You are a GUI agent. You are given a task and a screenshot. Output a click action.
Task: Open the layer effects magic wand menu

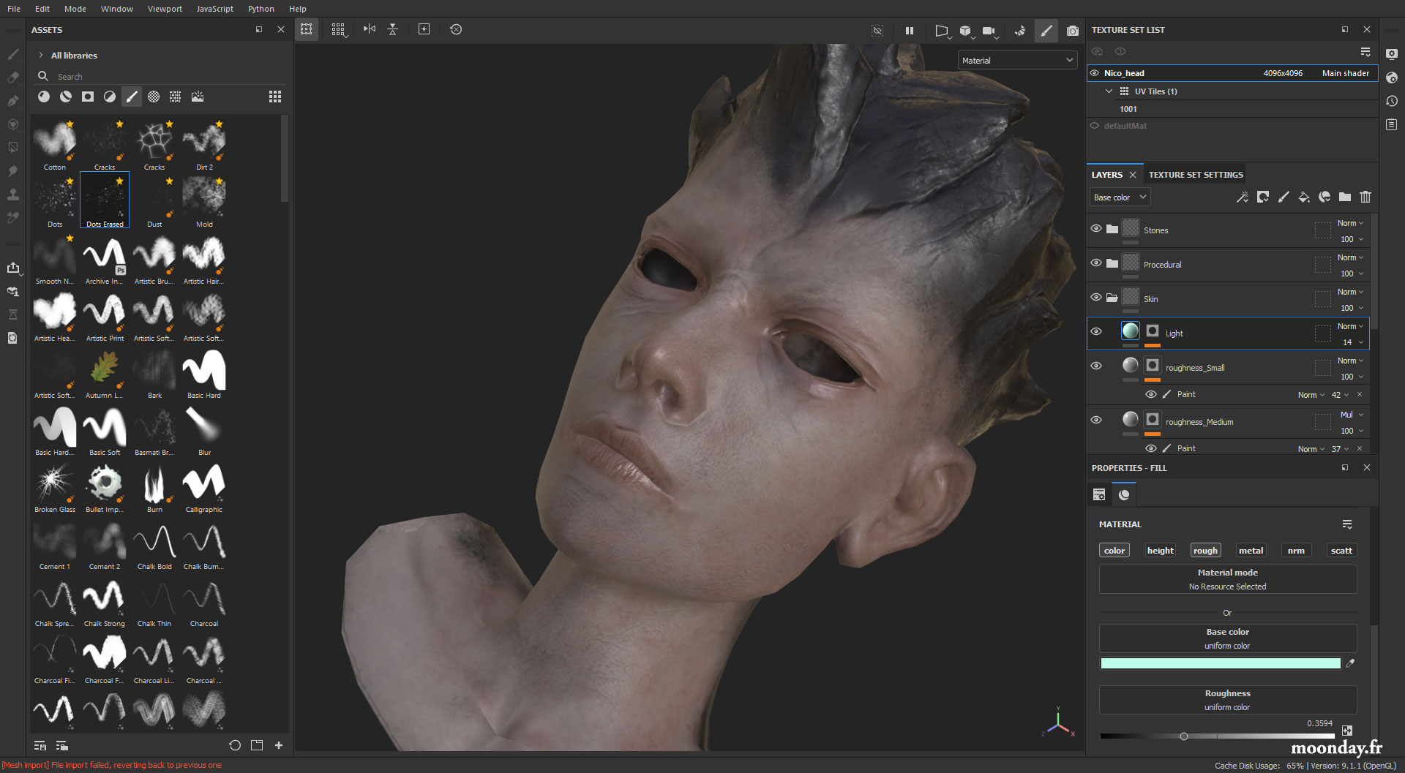coord(1243,197)
